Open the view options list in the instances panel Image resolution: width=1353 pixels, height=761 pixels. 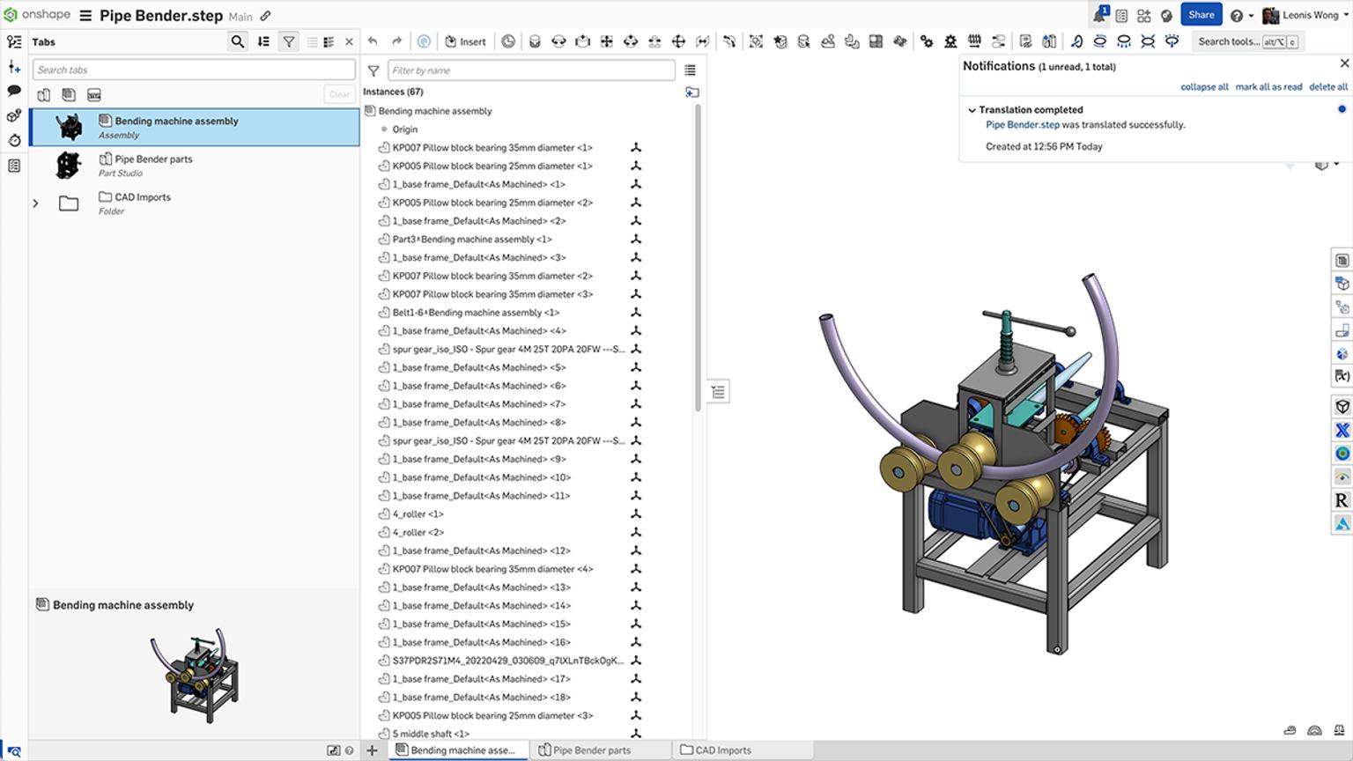coord(688,70)
